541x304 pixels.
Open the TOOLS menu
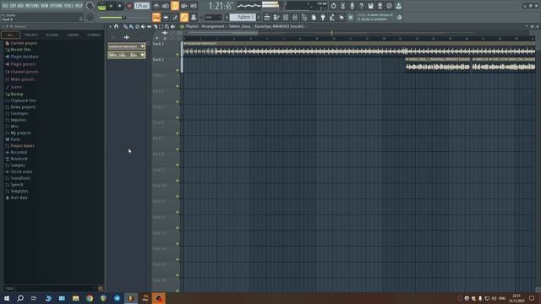pyautogui.click(x=69, y=6)
